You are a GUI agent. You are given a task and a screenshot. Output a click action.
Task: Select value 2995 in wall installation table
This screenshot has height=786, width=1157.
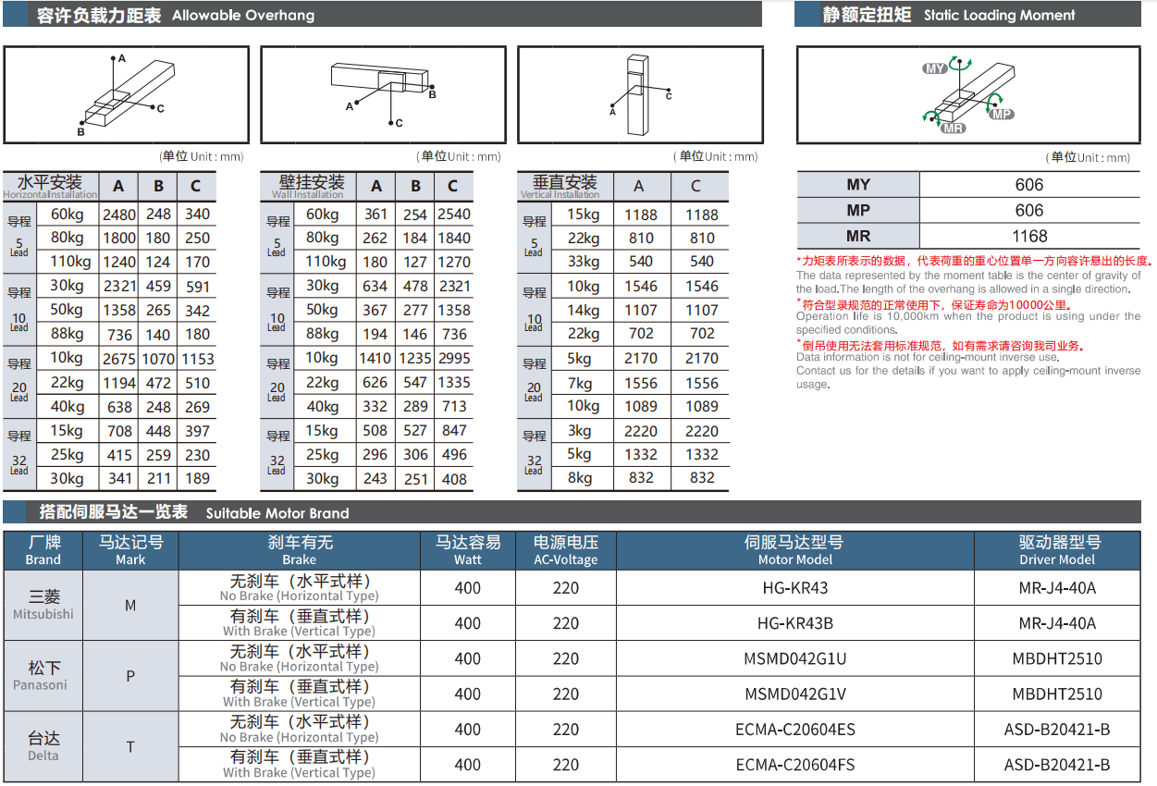click(454, 359)
